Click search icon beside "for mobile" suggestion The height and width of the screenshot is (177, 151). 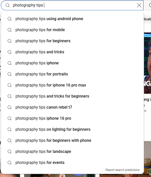(10, 30)
